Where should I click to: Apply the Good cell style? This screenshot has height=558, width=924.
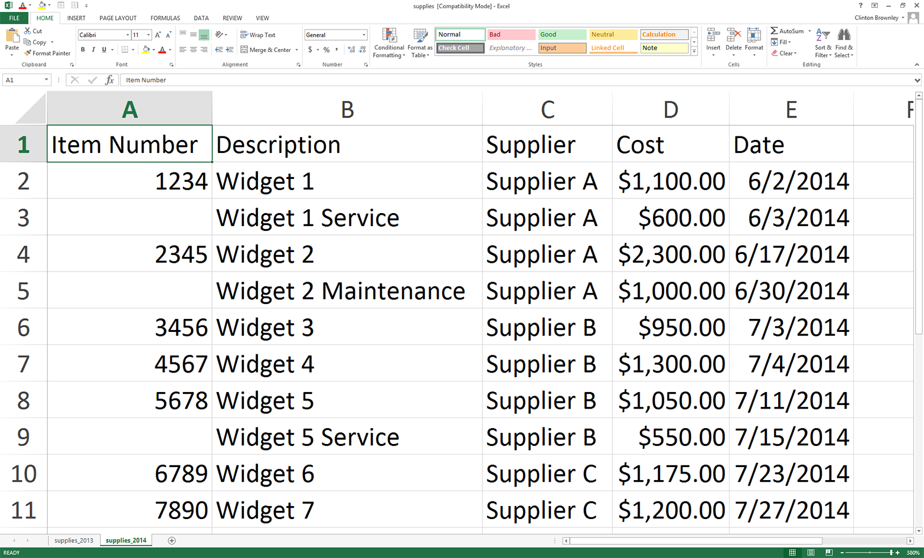click(561, 34)
